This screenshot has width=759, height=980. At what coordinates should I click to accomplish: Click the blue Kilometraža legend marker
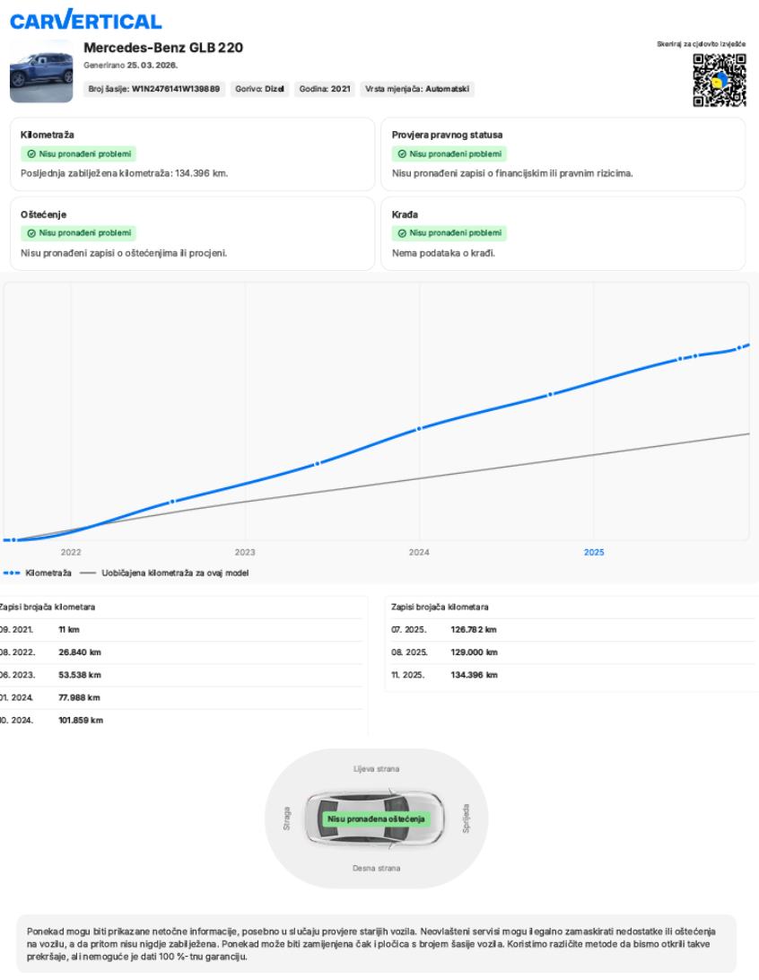(13, 573)
